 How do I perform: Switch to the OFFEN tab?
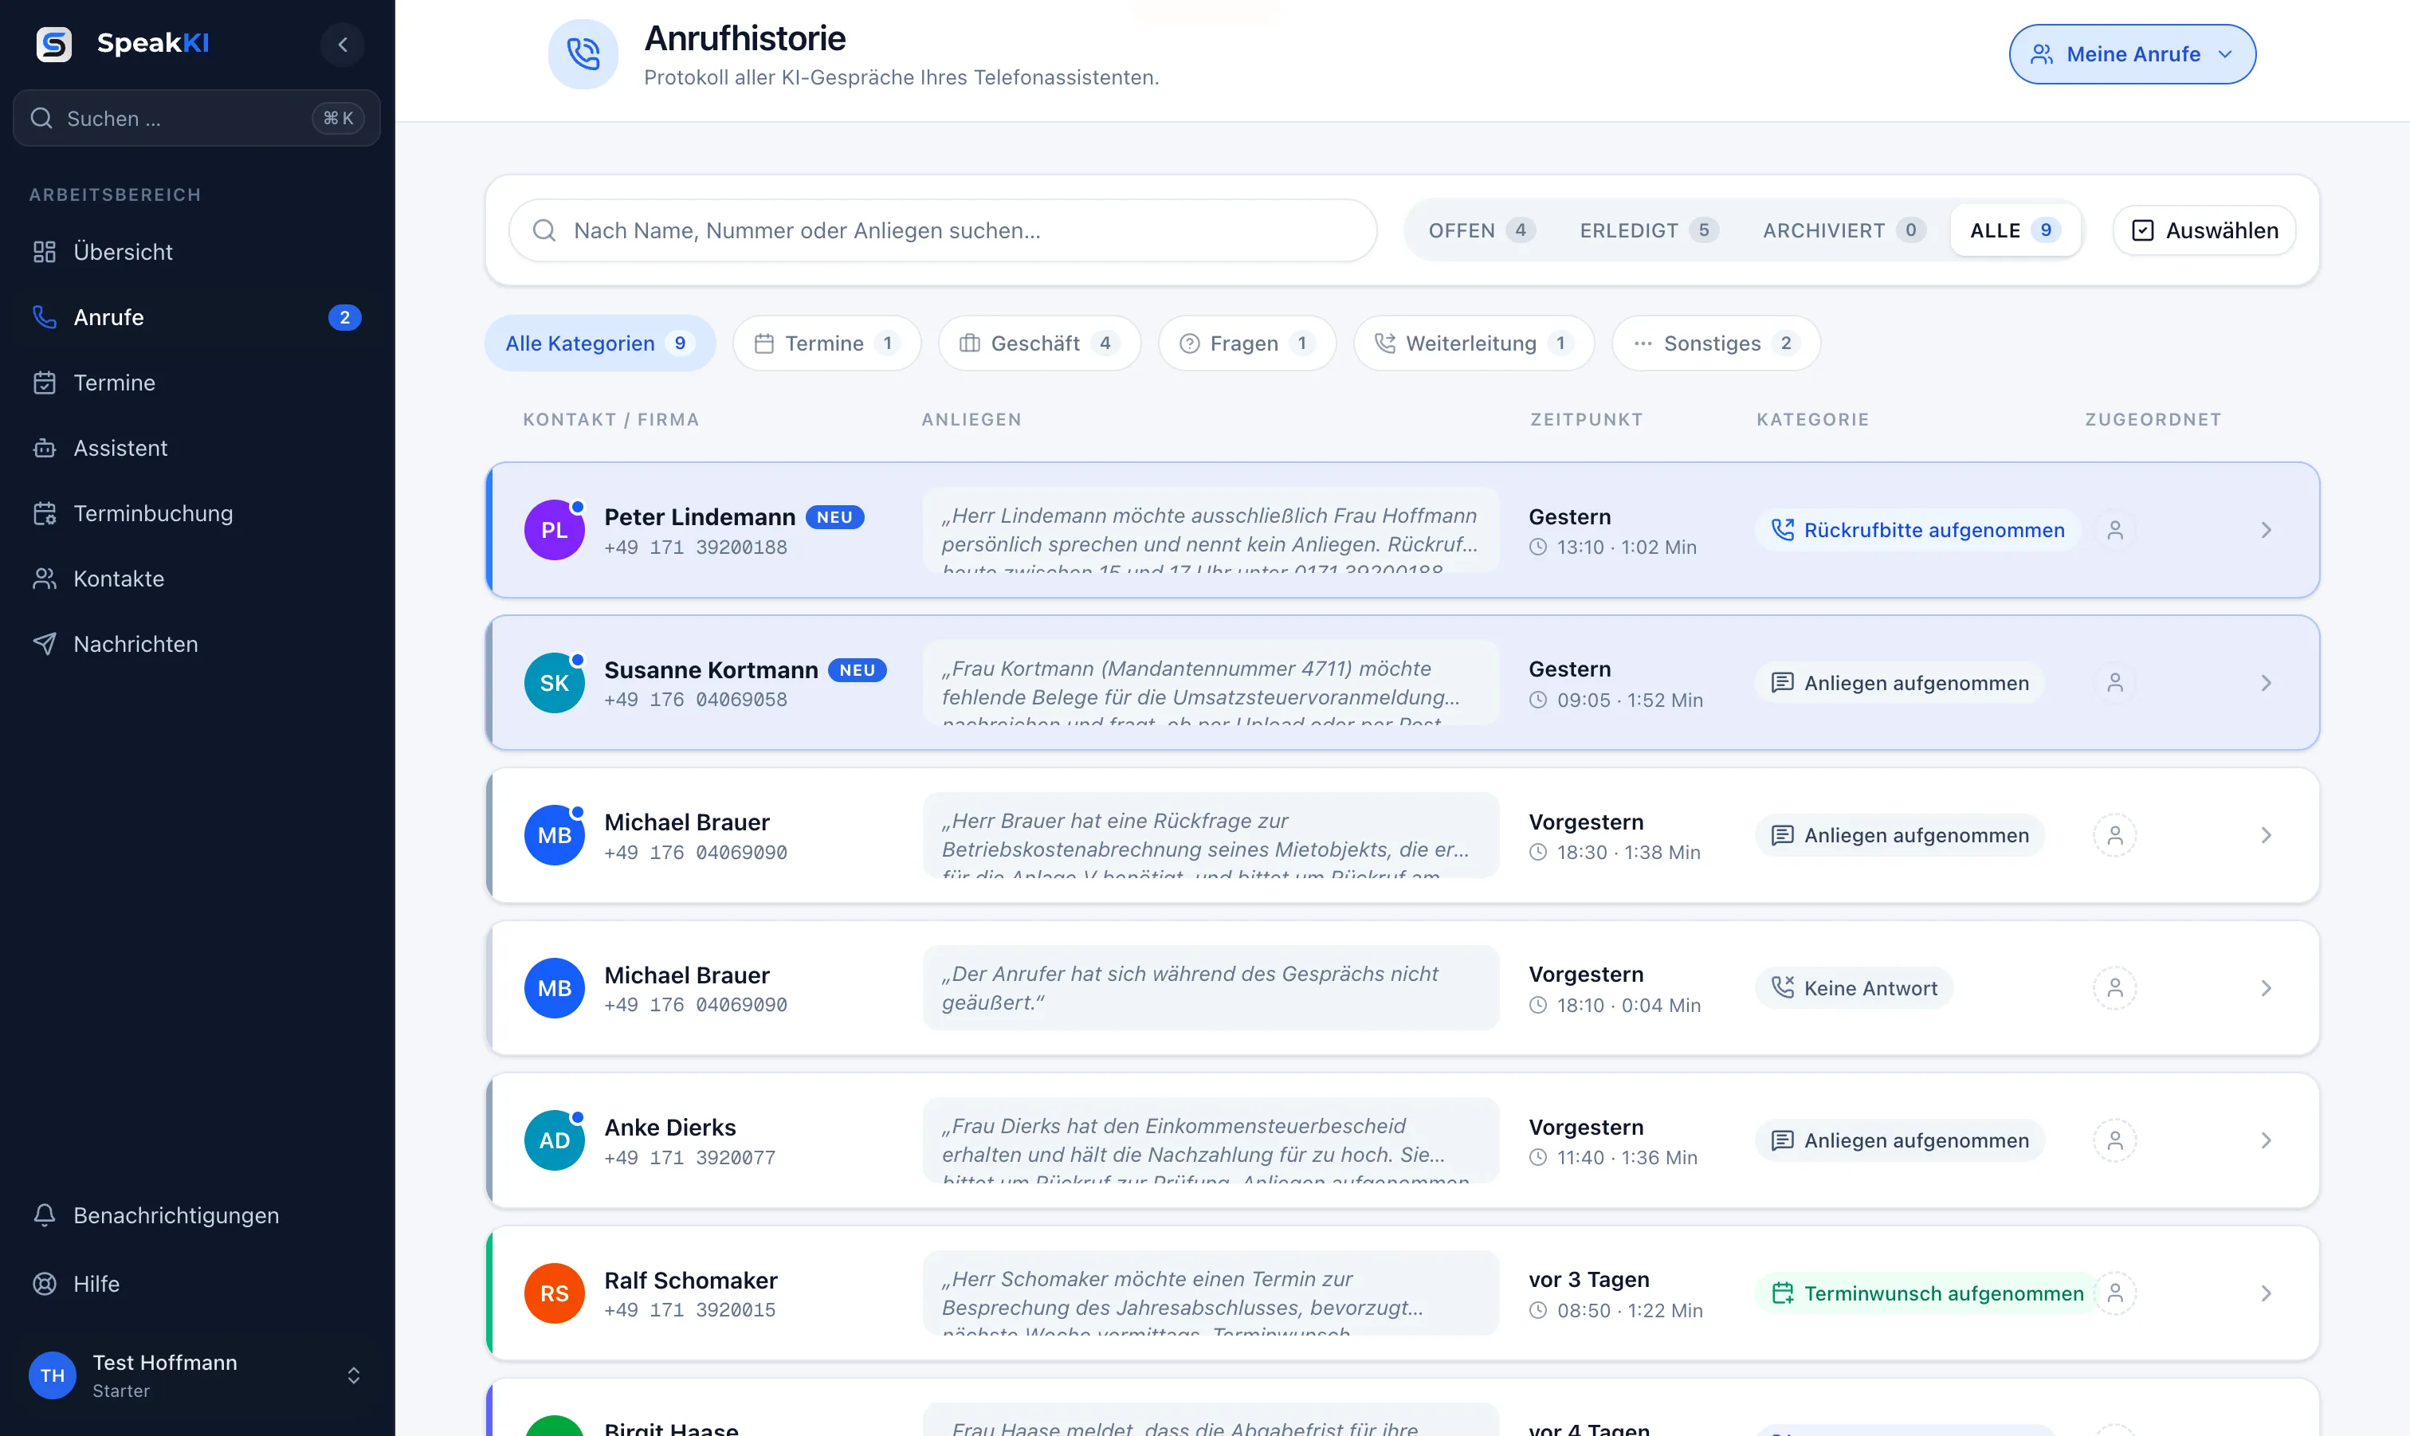[x=1482, y=230]
